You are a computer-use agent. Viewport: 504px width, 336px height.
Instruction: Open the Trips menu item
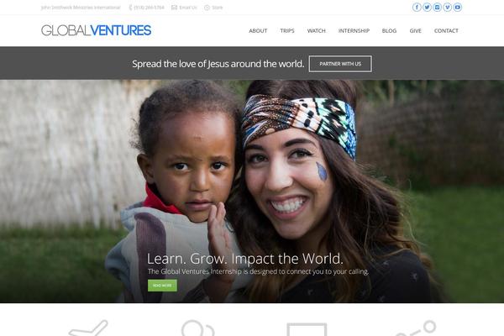click(x=287, y=31)
